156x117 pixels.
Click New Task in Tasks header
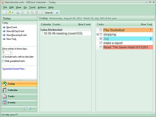pyautogui.click(x=146, y=24)
